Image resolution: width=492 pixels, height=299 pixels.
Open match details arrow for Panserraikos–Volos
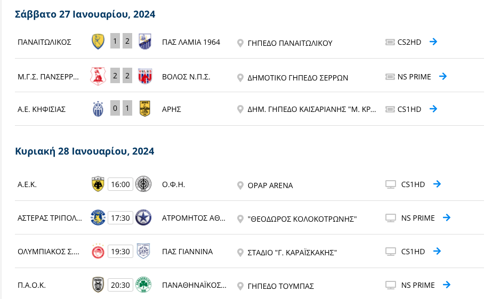point(443,76)
